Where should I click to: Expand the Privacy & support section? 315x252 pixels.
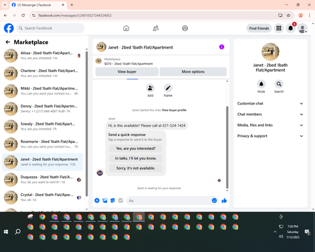coord(270,136)
